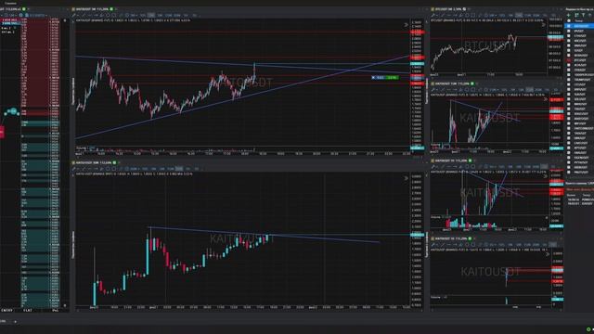Open the watchlist grouping icon next to the plus
The image size is (594, 334).
pos(576,15)
